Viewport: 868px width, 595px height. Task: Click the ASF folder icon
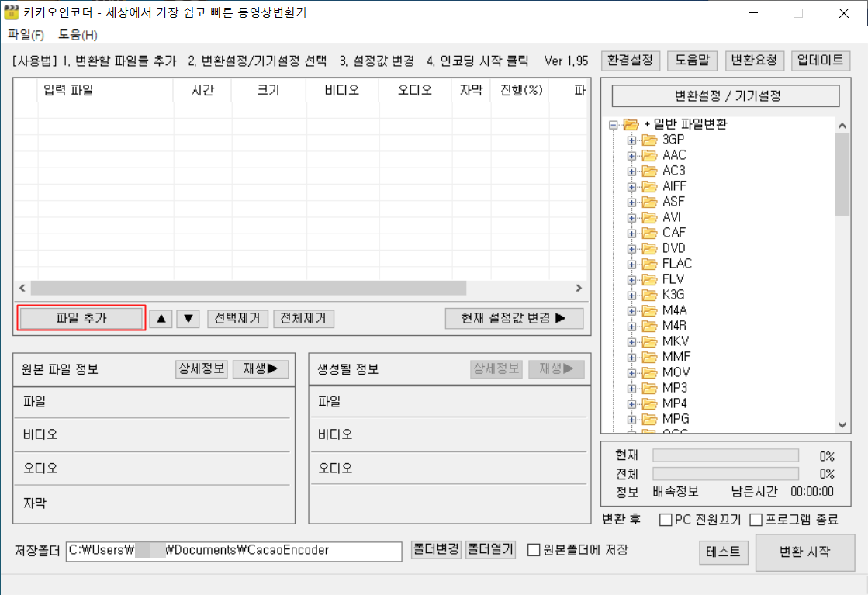tap(649, 202)
